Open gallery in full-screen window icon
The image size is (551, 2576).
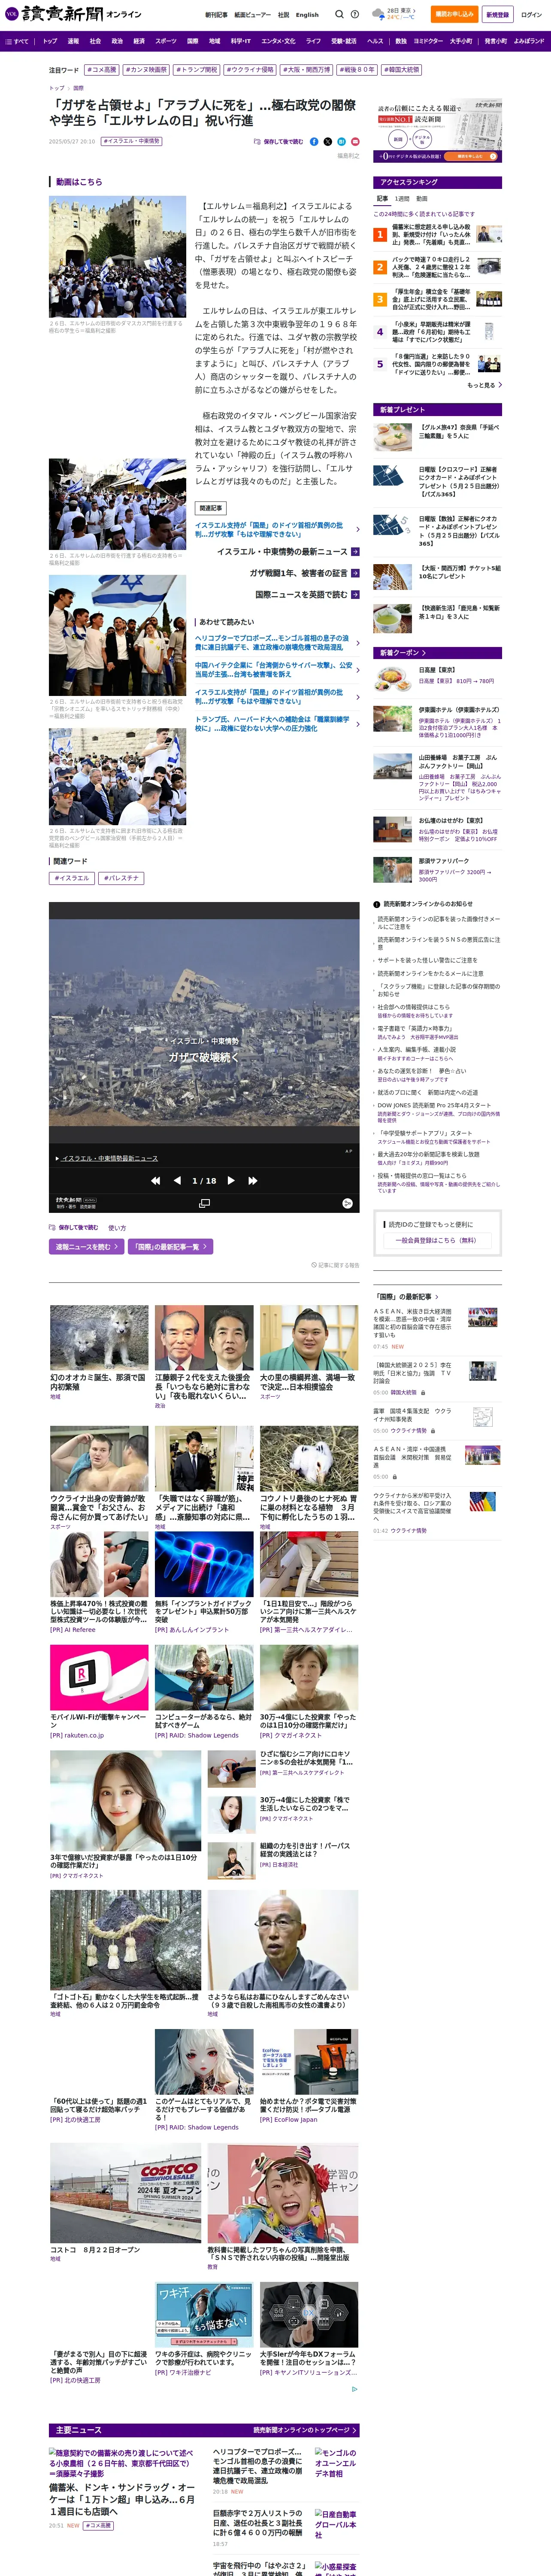click(204, 1203)
